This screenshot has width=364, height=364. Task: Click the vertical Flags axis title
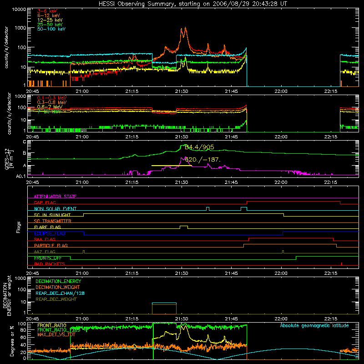(x=19, y=227)
